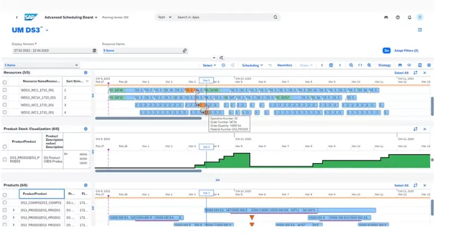Click the table layout toolbar icon

click(420, 65)
